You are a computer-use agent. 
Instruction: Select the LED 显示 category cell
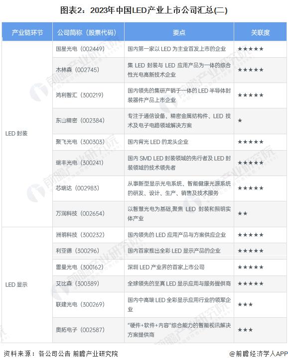[x=16, y=284]
